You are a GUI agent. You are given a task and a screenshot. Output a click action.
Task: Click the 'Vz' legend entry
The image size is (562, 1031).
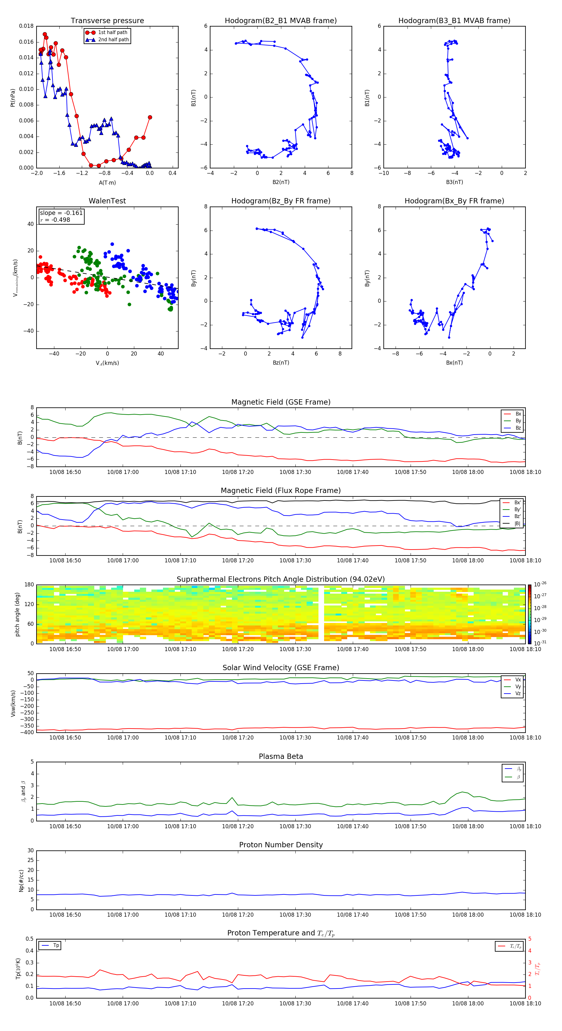pyautogui.click(x=513, y=693)
